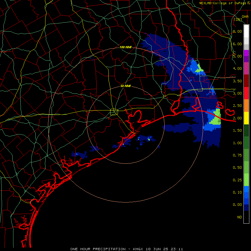This screenshot has height=251, width=251.
Task: Click the 6.00 legend value
Action: pyautogui.click(x=237, y=44)
